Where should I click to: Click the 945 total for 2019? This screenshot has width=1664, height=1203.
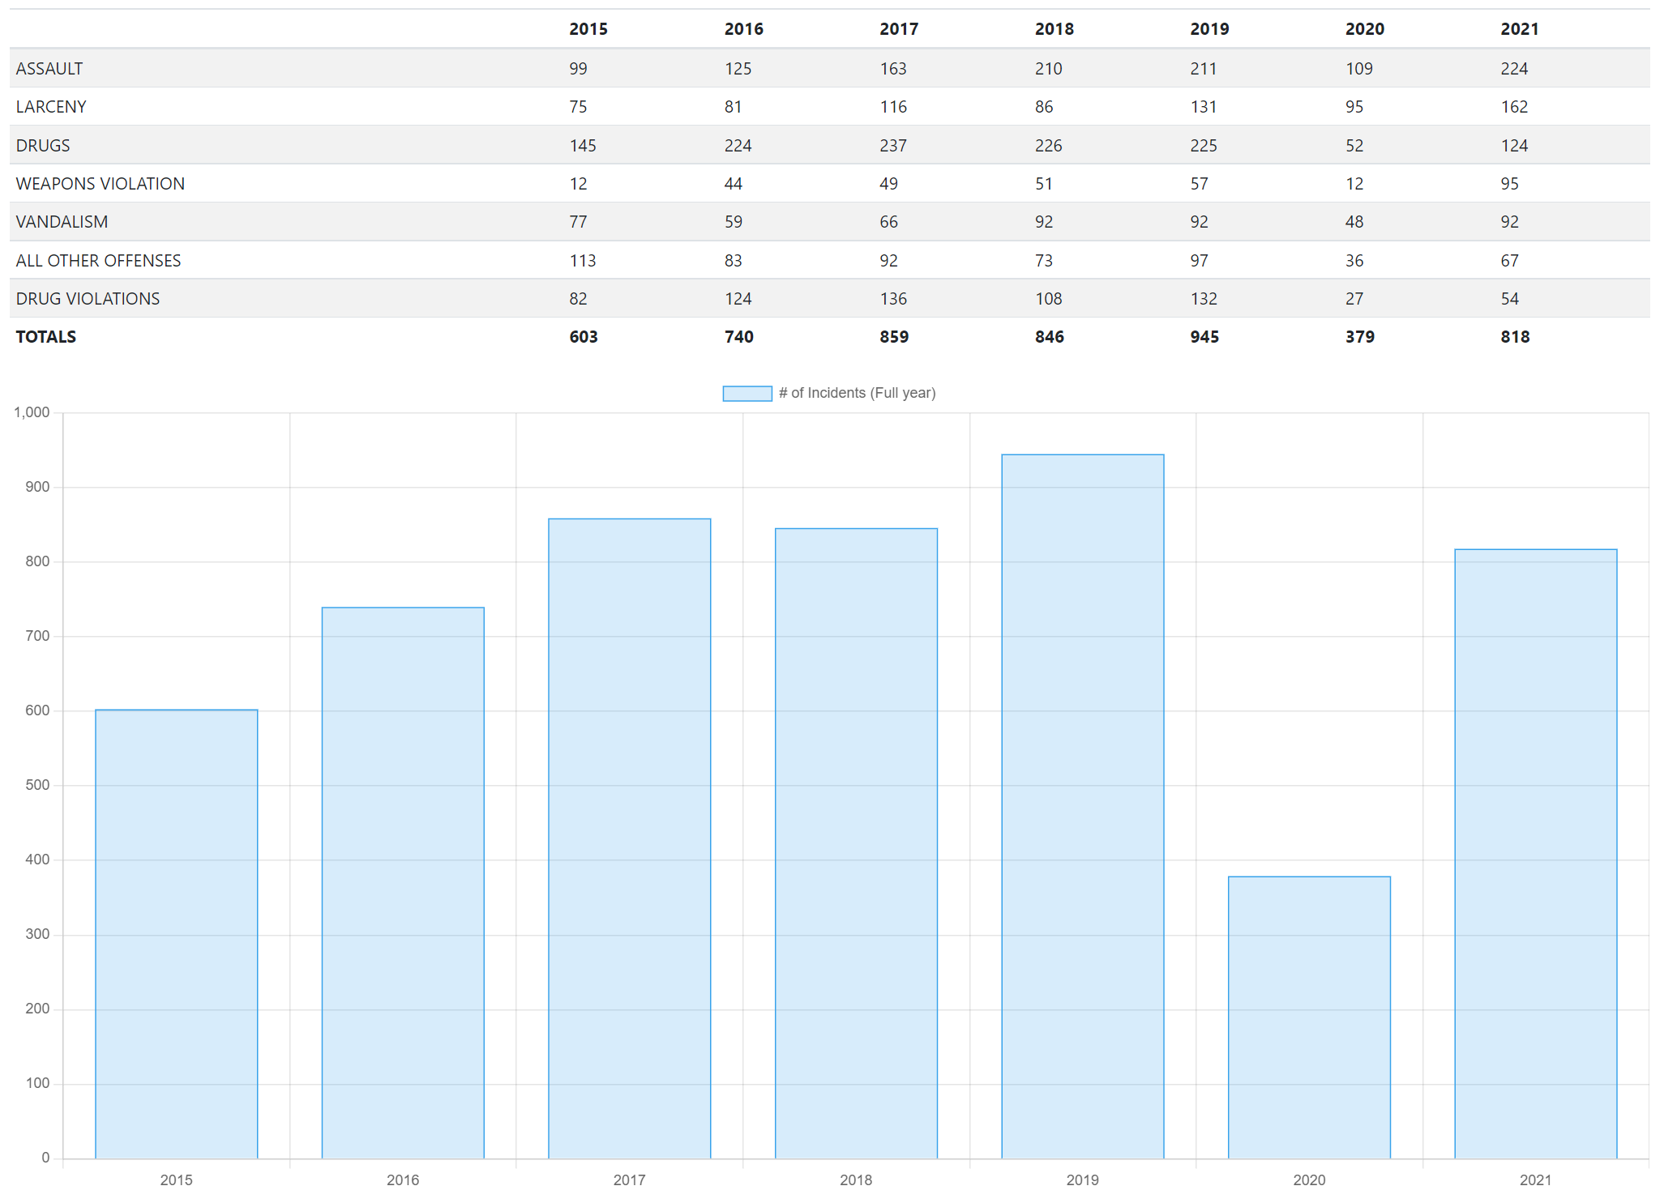tap(1204, 337)
